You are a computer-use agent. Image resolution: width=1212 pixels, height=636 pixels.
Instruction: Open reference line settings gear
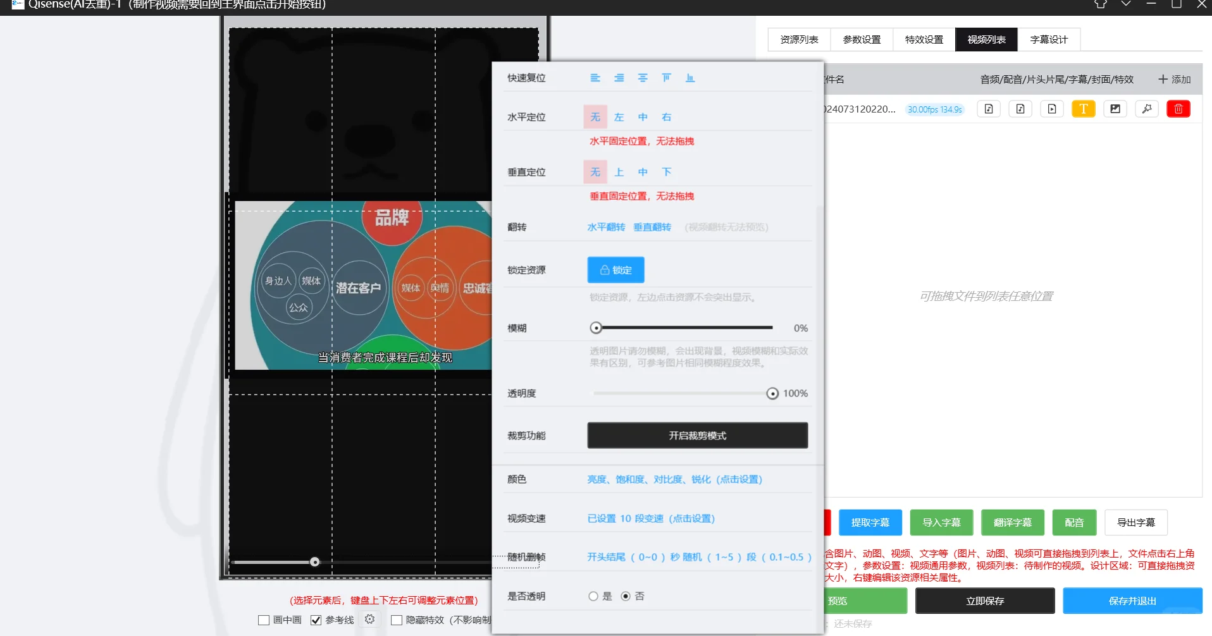point(370,620)
